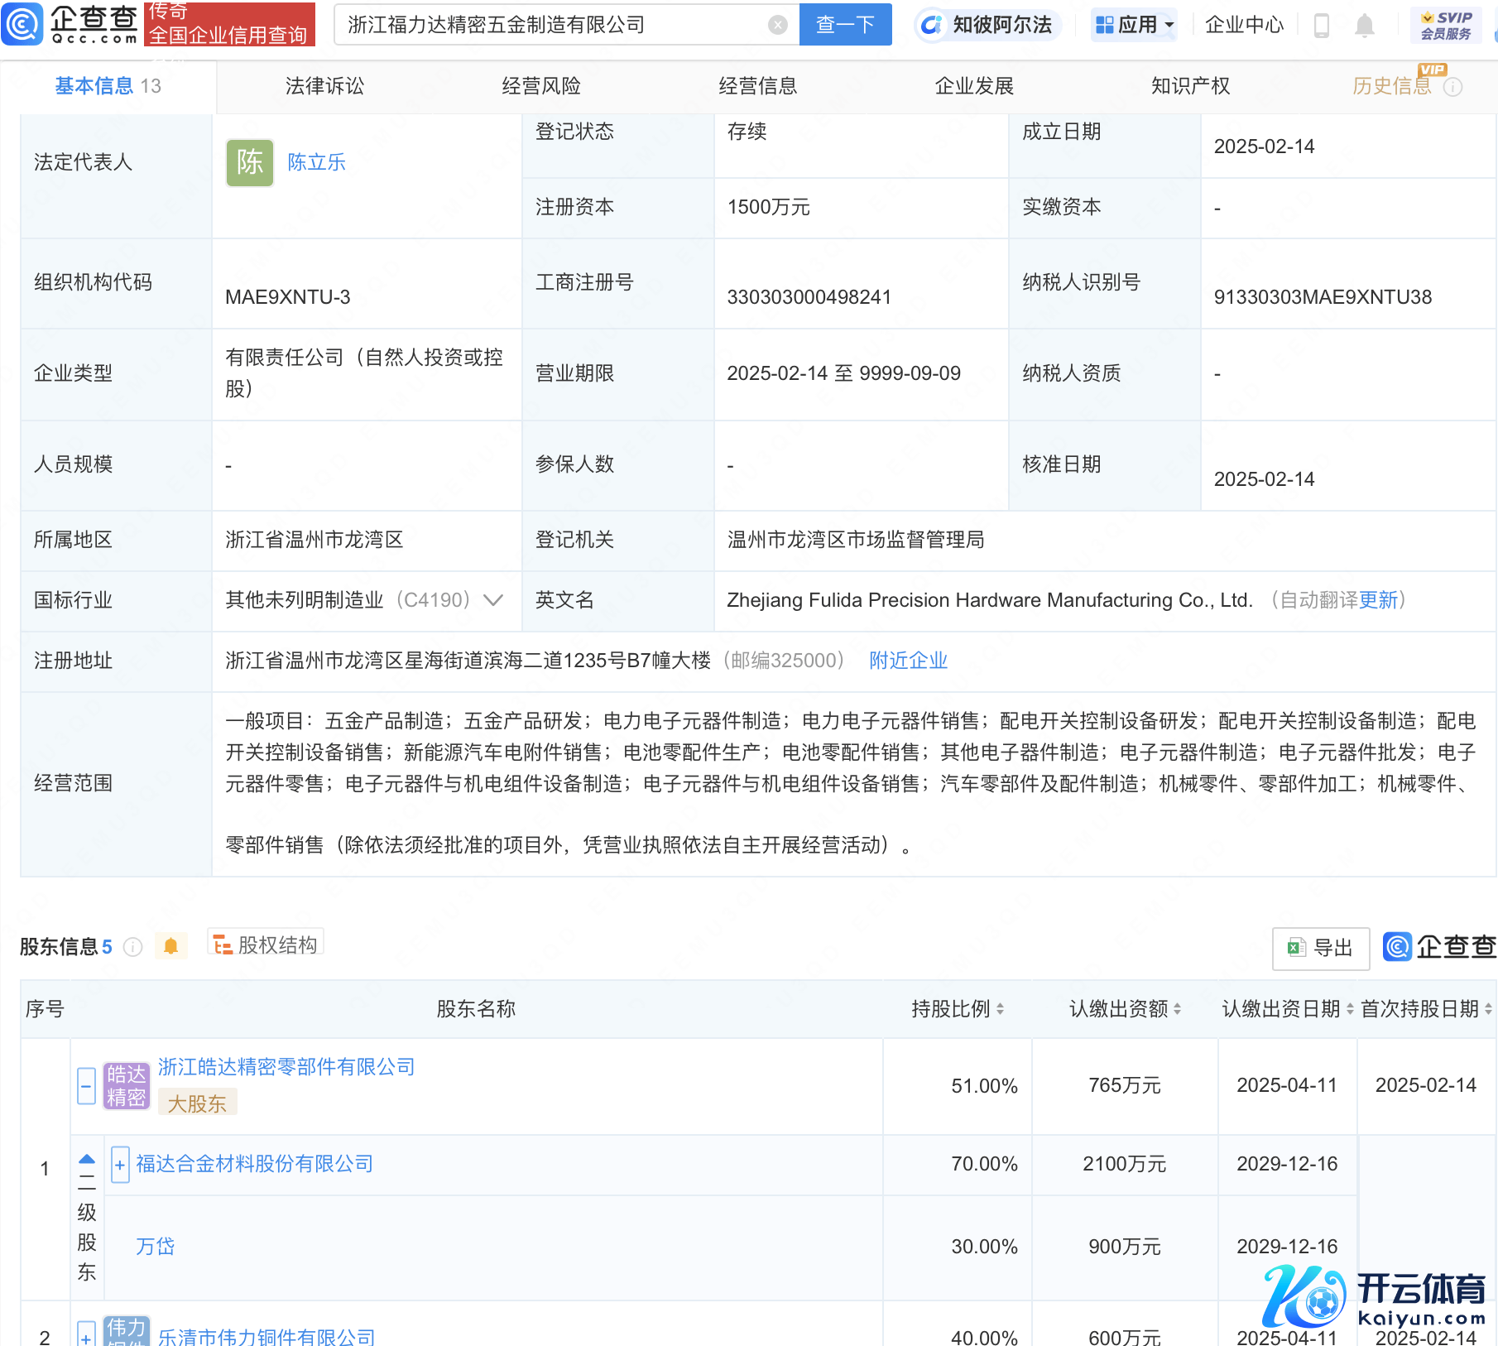Open the mobile app phone icon

tap(1322, 26)
